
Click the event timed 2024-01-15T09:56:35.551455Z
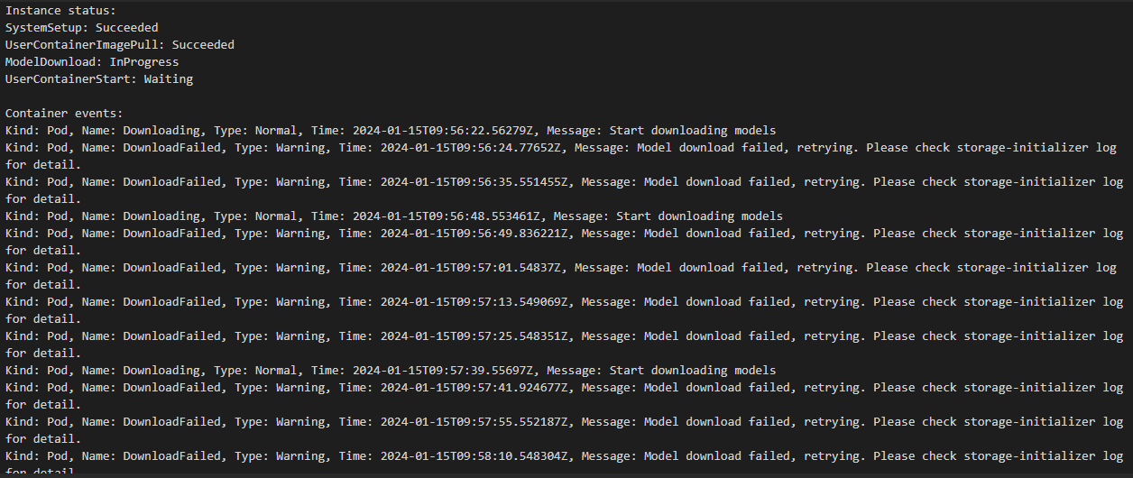coord(564,190)
